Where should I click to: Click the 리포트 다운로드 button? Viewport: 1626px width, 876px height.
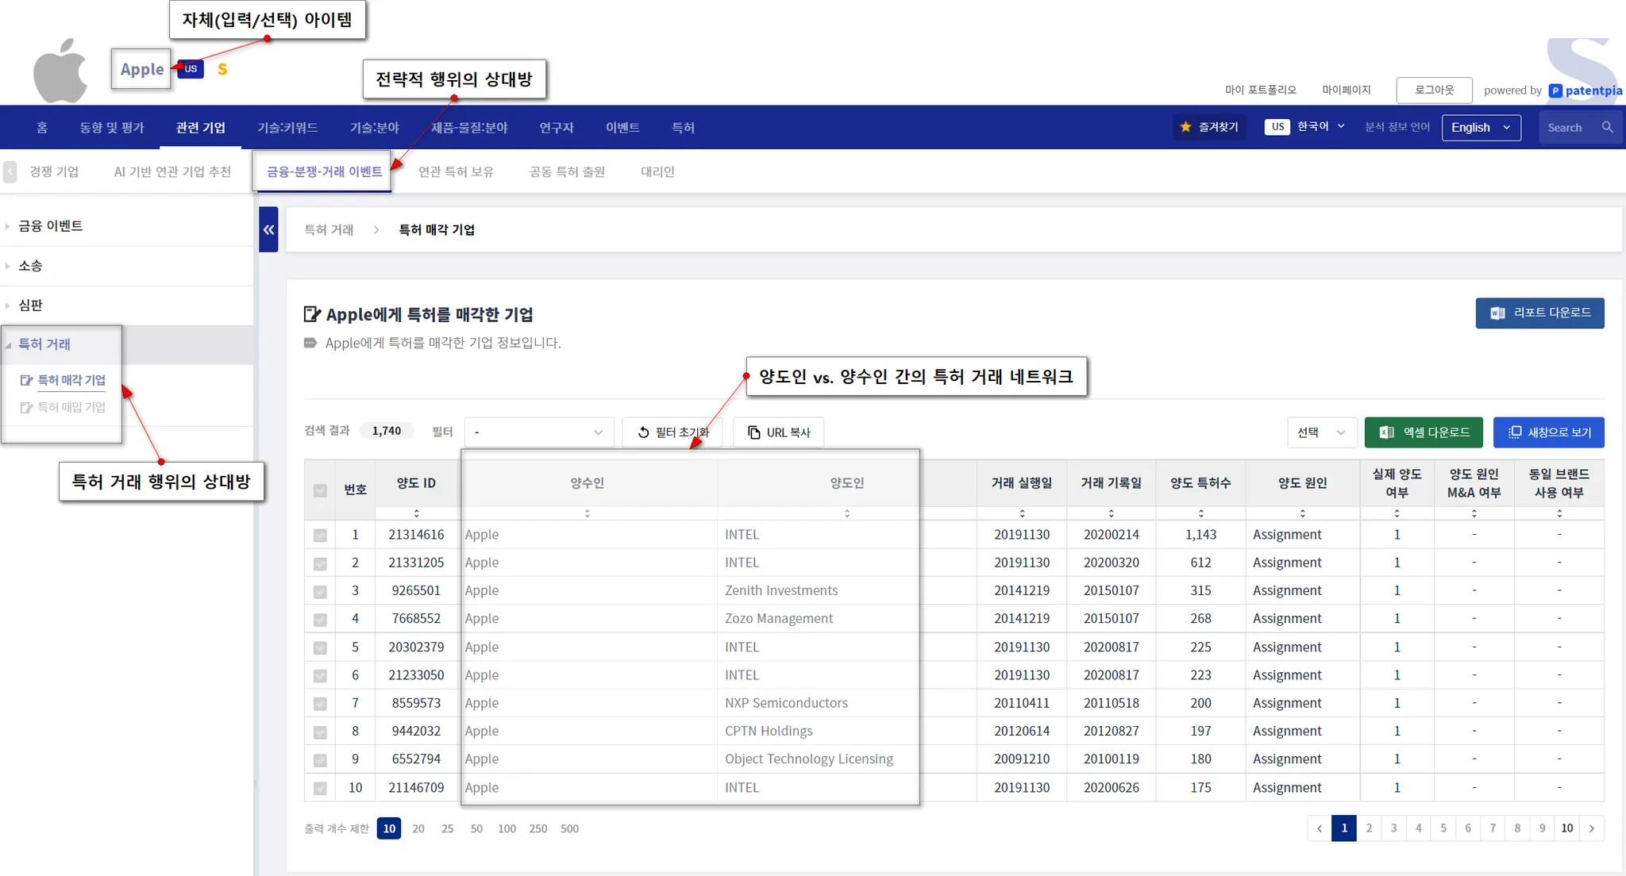[x=1539, y=313]
